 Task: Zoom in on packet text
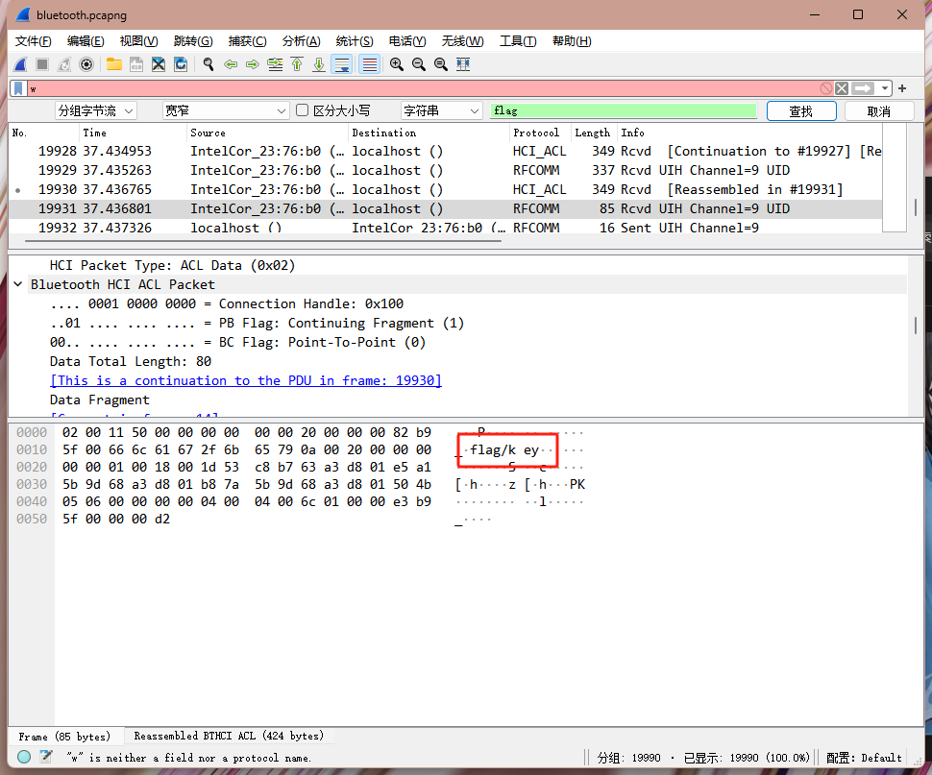pyautogui.click(x=397, y=64)
